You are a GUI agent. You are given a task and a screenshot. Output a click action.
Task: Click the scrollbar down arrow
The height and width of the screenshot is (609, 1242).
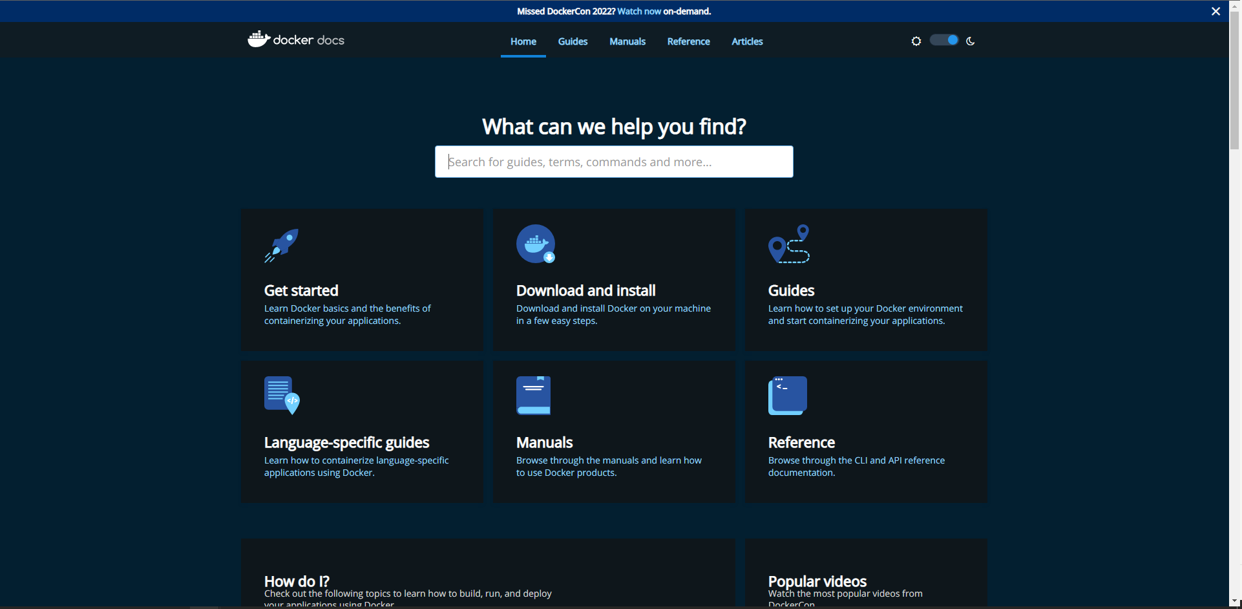pyautogui.click(x=1235, y=603)
